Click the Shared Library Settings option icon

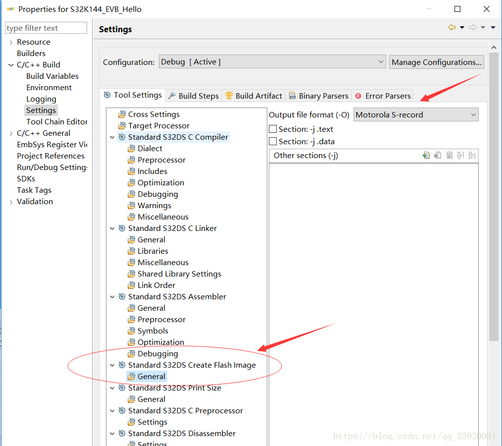click(131, 274)
